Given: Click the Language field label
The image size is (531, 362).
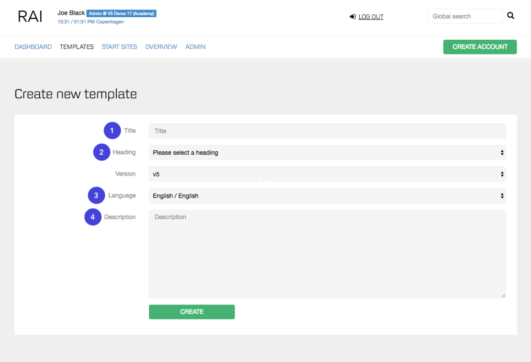Looking at the screenshot, I should click(122, 195).
